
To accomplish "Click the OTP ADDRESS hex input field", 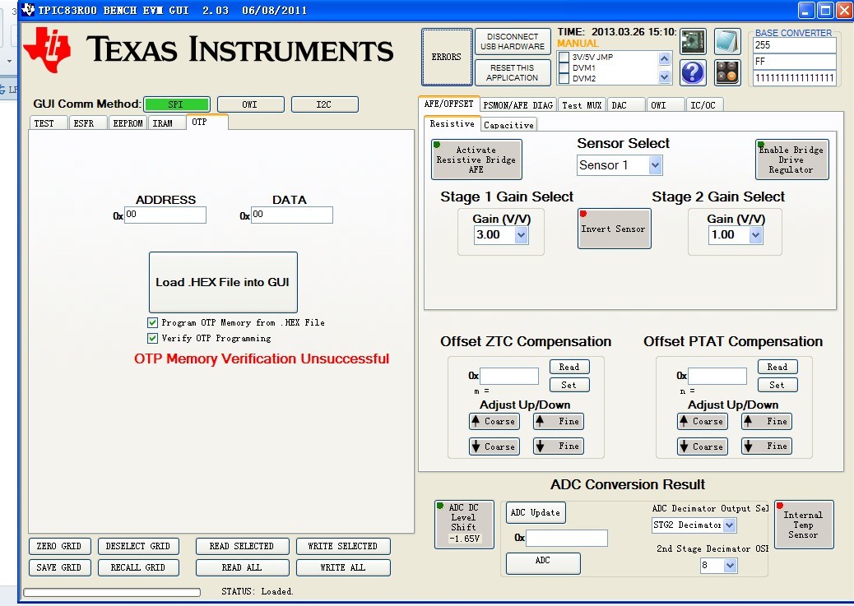I will pos(165,215).
